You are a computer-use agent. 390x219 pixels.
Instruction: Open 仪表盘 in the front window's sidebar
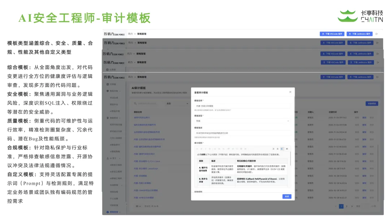[x=111, y=84]
